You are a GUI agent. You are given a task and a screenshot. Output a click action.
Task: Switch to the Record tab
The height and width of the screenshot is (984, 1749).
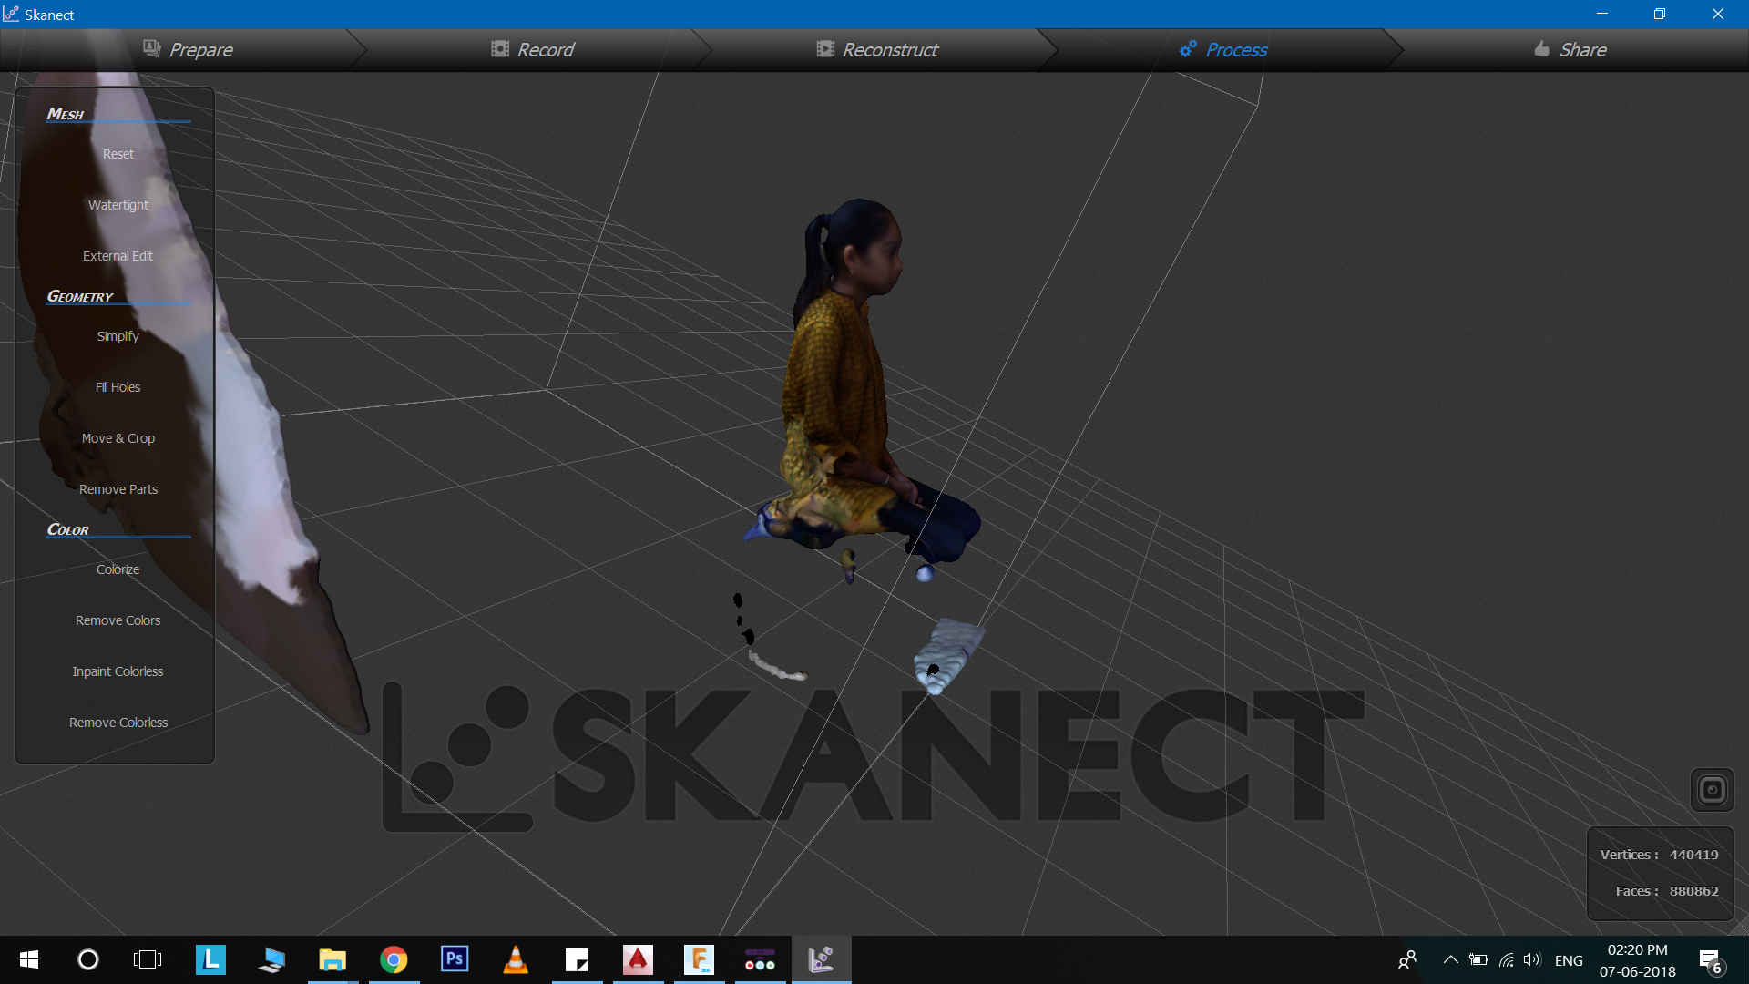pos(533,50)
